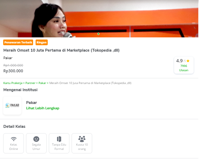
Task: Open the Pakar institution logo
Action: 12,105
